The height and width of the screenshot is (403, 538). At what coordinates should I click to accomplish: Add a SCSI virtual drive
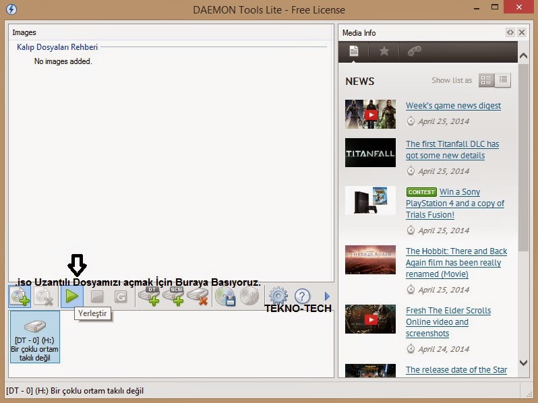point(174,297)
